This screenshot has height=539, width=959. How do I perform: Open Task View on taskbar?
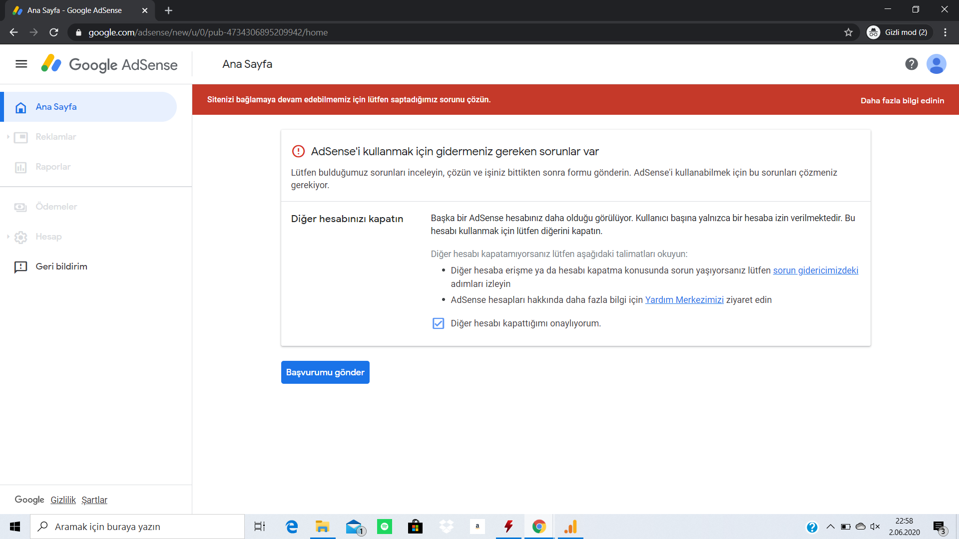tap(260, 527)
